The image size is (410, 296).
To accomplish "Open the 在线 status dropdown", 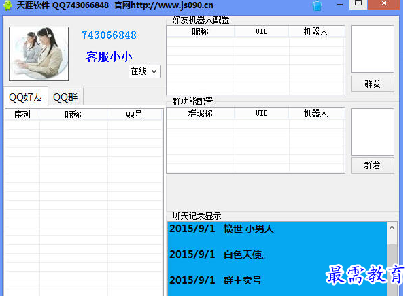I will 145,71.
